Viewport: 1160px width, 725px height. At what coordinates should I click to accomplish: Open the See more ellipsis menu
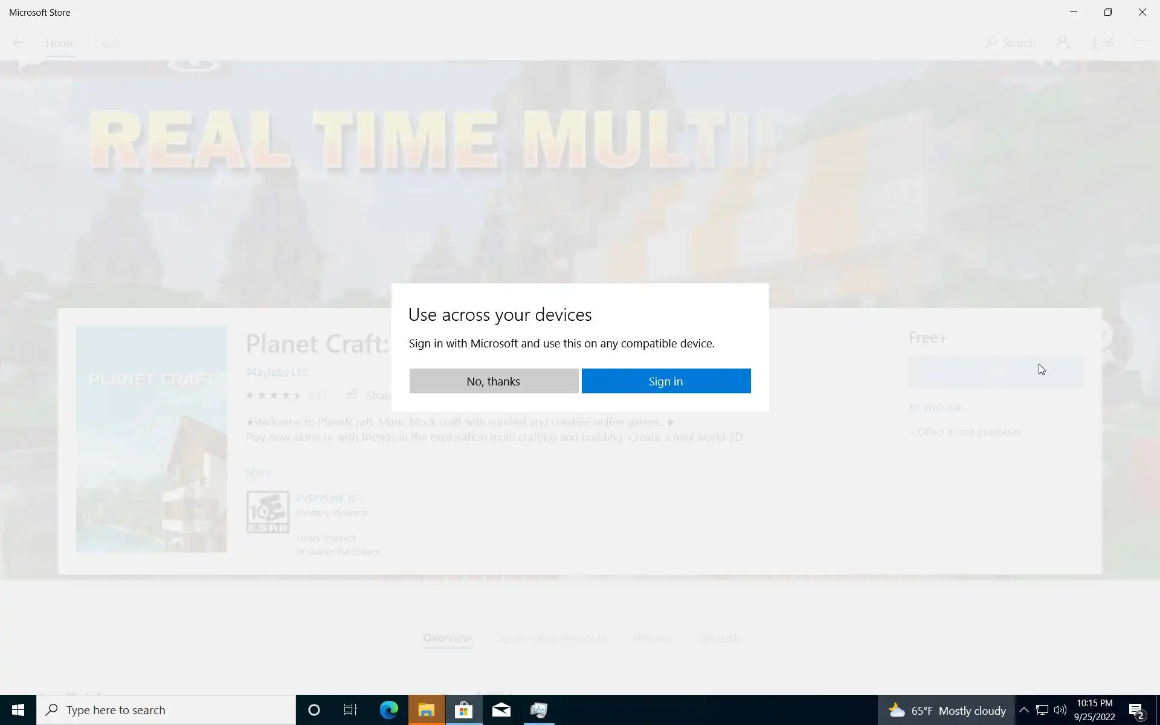[1141, 41]
